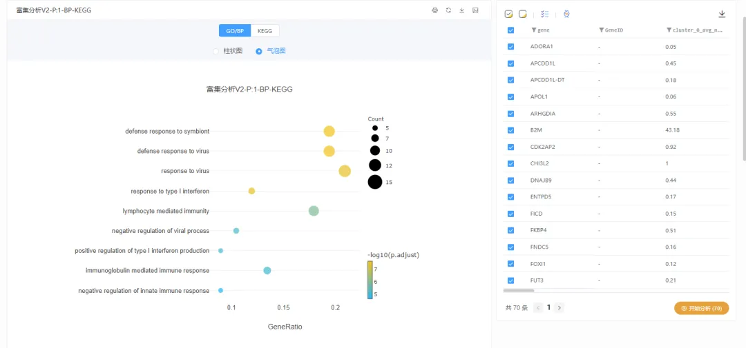The height and width of the screenshot is (348, 746).
Task: Click the FOXI1 gene cell
Action: (539, 263)
